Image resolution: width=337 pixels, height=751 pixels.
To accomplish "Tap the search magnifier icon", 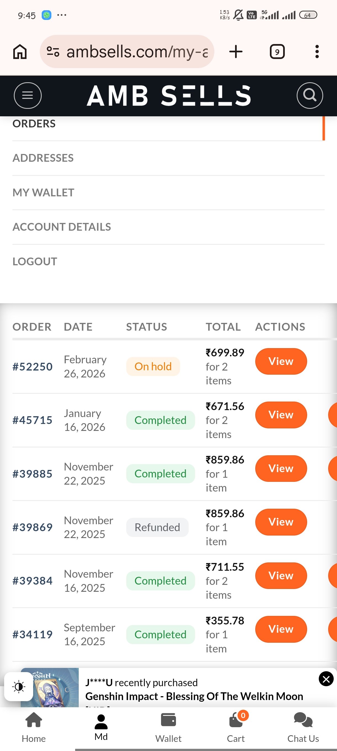I will click(x=309, y=95).
